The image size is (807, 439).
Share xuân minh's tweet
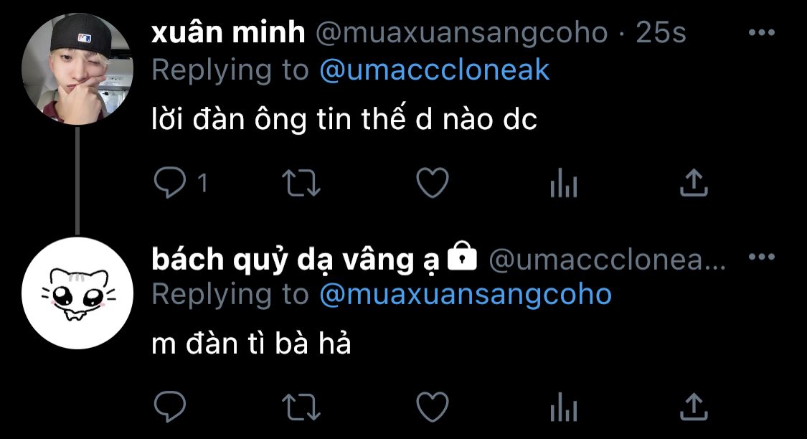coord(694,183)
